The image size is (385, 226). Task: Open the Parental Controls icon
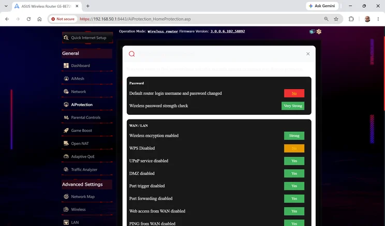(x=66, y=117)
